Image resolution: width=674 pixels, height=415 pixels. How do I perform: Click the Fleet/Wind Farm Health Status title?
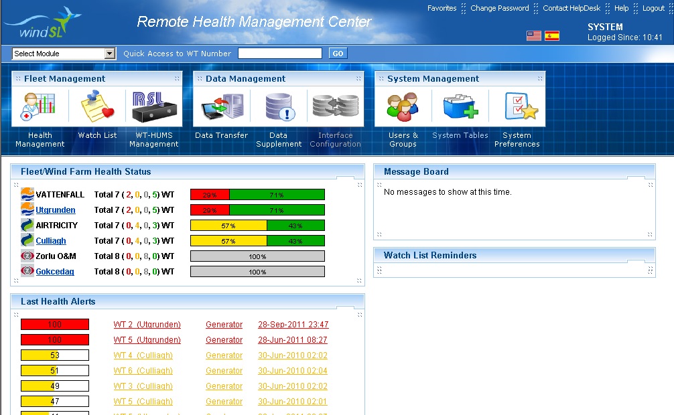click(86, 172)
